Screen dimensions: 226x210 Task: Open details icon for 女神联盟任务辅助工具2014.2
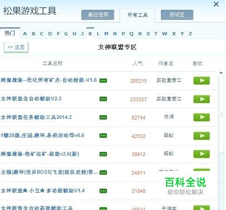103,118
